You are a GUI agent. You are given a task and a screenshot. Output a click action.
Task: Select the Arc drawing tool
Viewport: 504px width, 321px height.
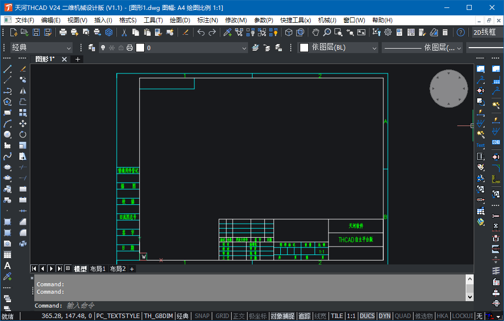coord(7,124)
